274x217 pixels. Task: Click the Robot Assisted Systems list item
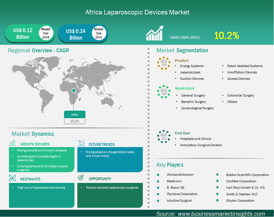tap(245, 66)
